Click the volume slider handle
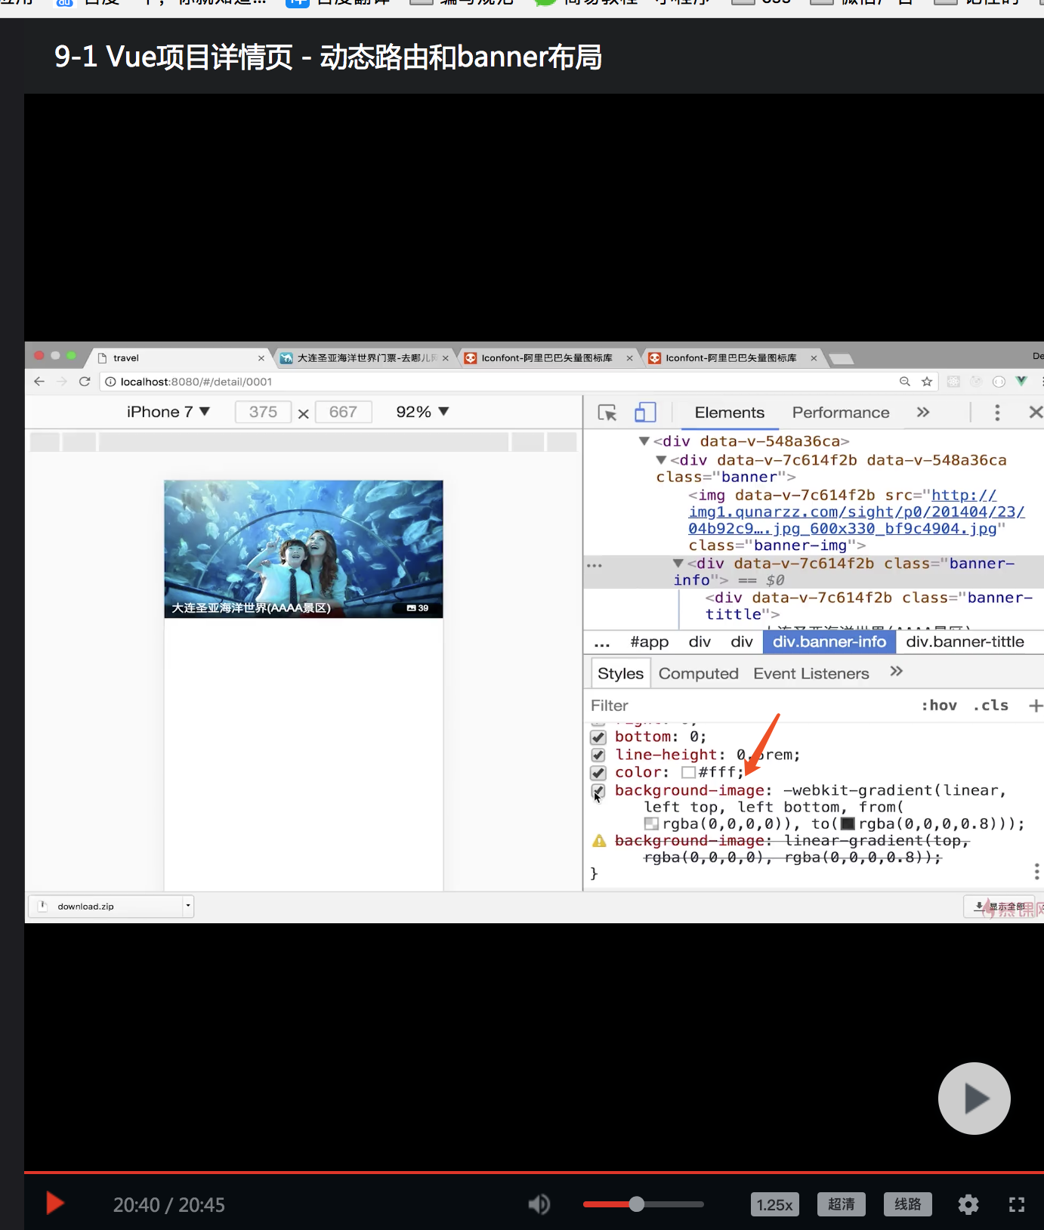 coord(637,1204)
